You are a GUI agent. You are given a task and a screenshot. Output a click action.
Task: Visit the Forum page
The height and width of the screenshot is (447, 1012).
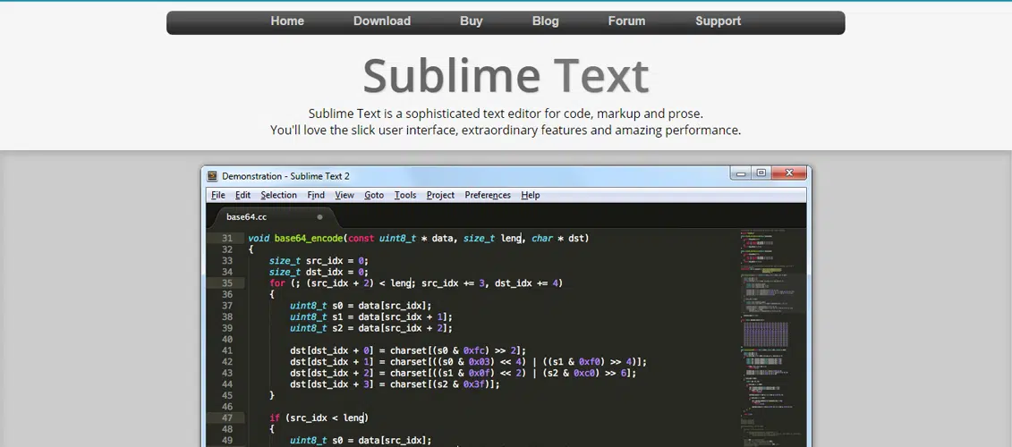point(626,21)
